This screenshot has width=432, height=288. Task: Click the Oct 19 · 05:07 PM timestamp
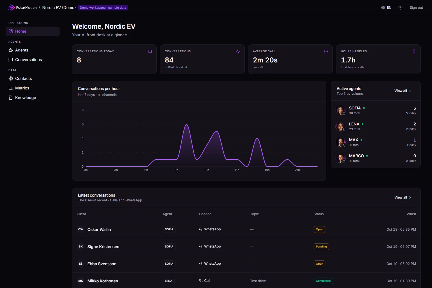point(401,247)
